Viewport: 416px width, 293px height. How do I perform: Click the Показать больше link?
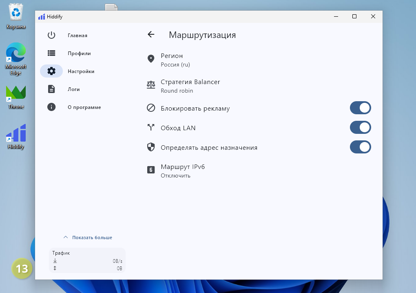click(x=92, y=238)
